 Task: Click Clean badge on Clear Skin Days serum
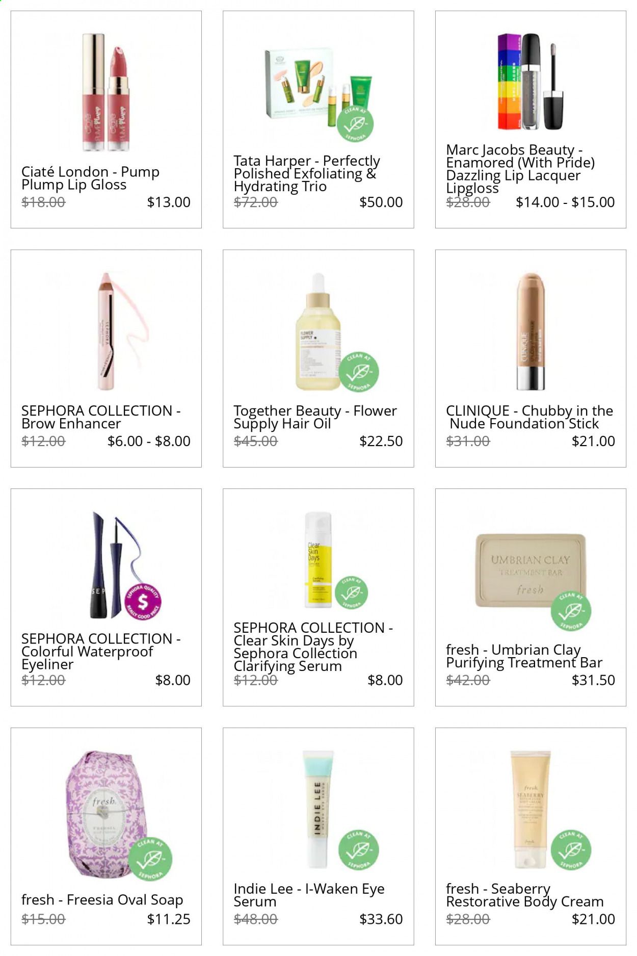[351, 592]
